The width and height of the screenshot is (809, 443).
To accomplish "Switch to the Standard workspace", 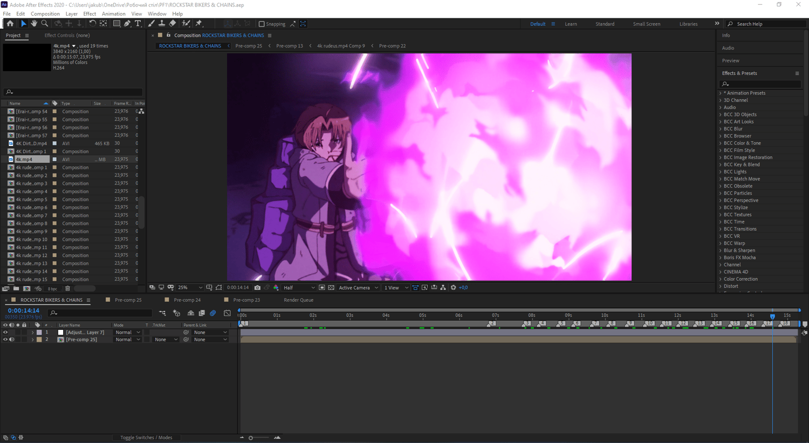I will pos(605,24).
